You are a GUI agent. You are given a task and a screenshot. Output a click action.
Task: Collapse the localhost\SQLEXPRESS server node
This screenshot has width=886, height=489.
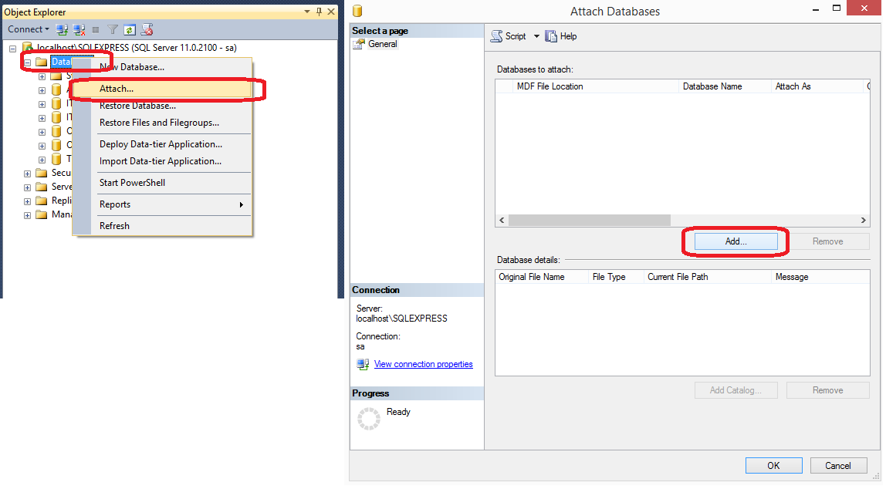tap(12, 49)
